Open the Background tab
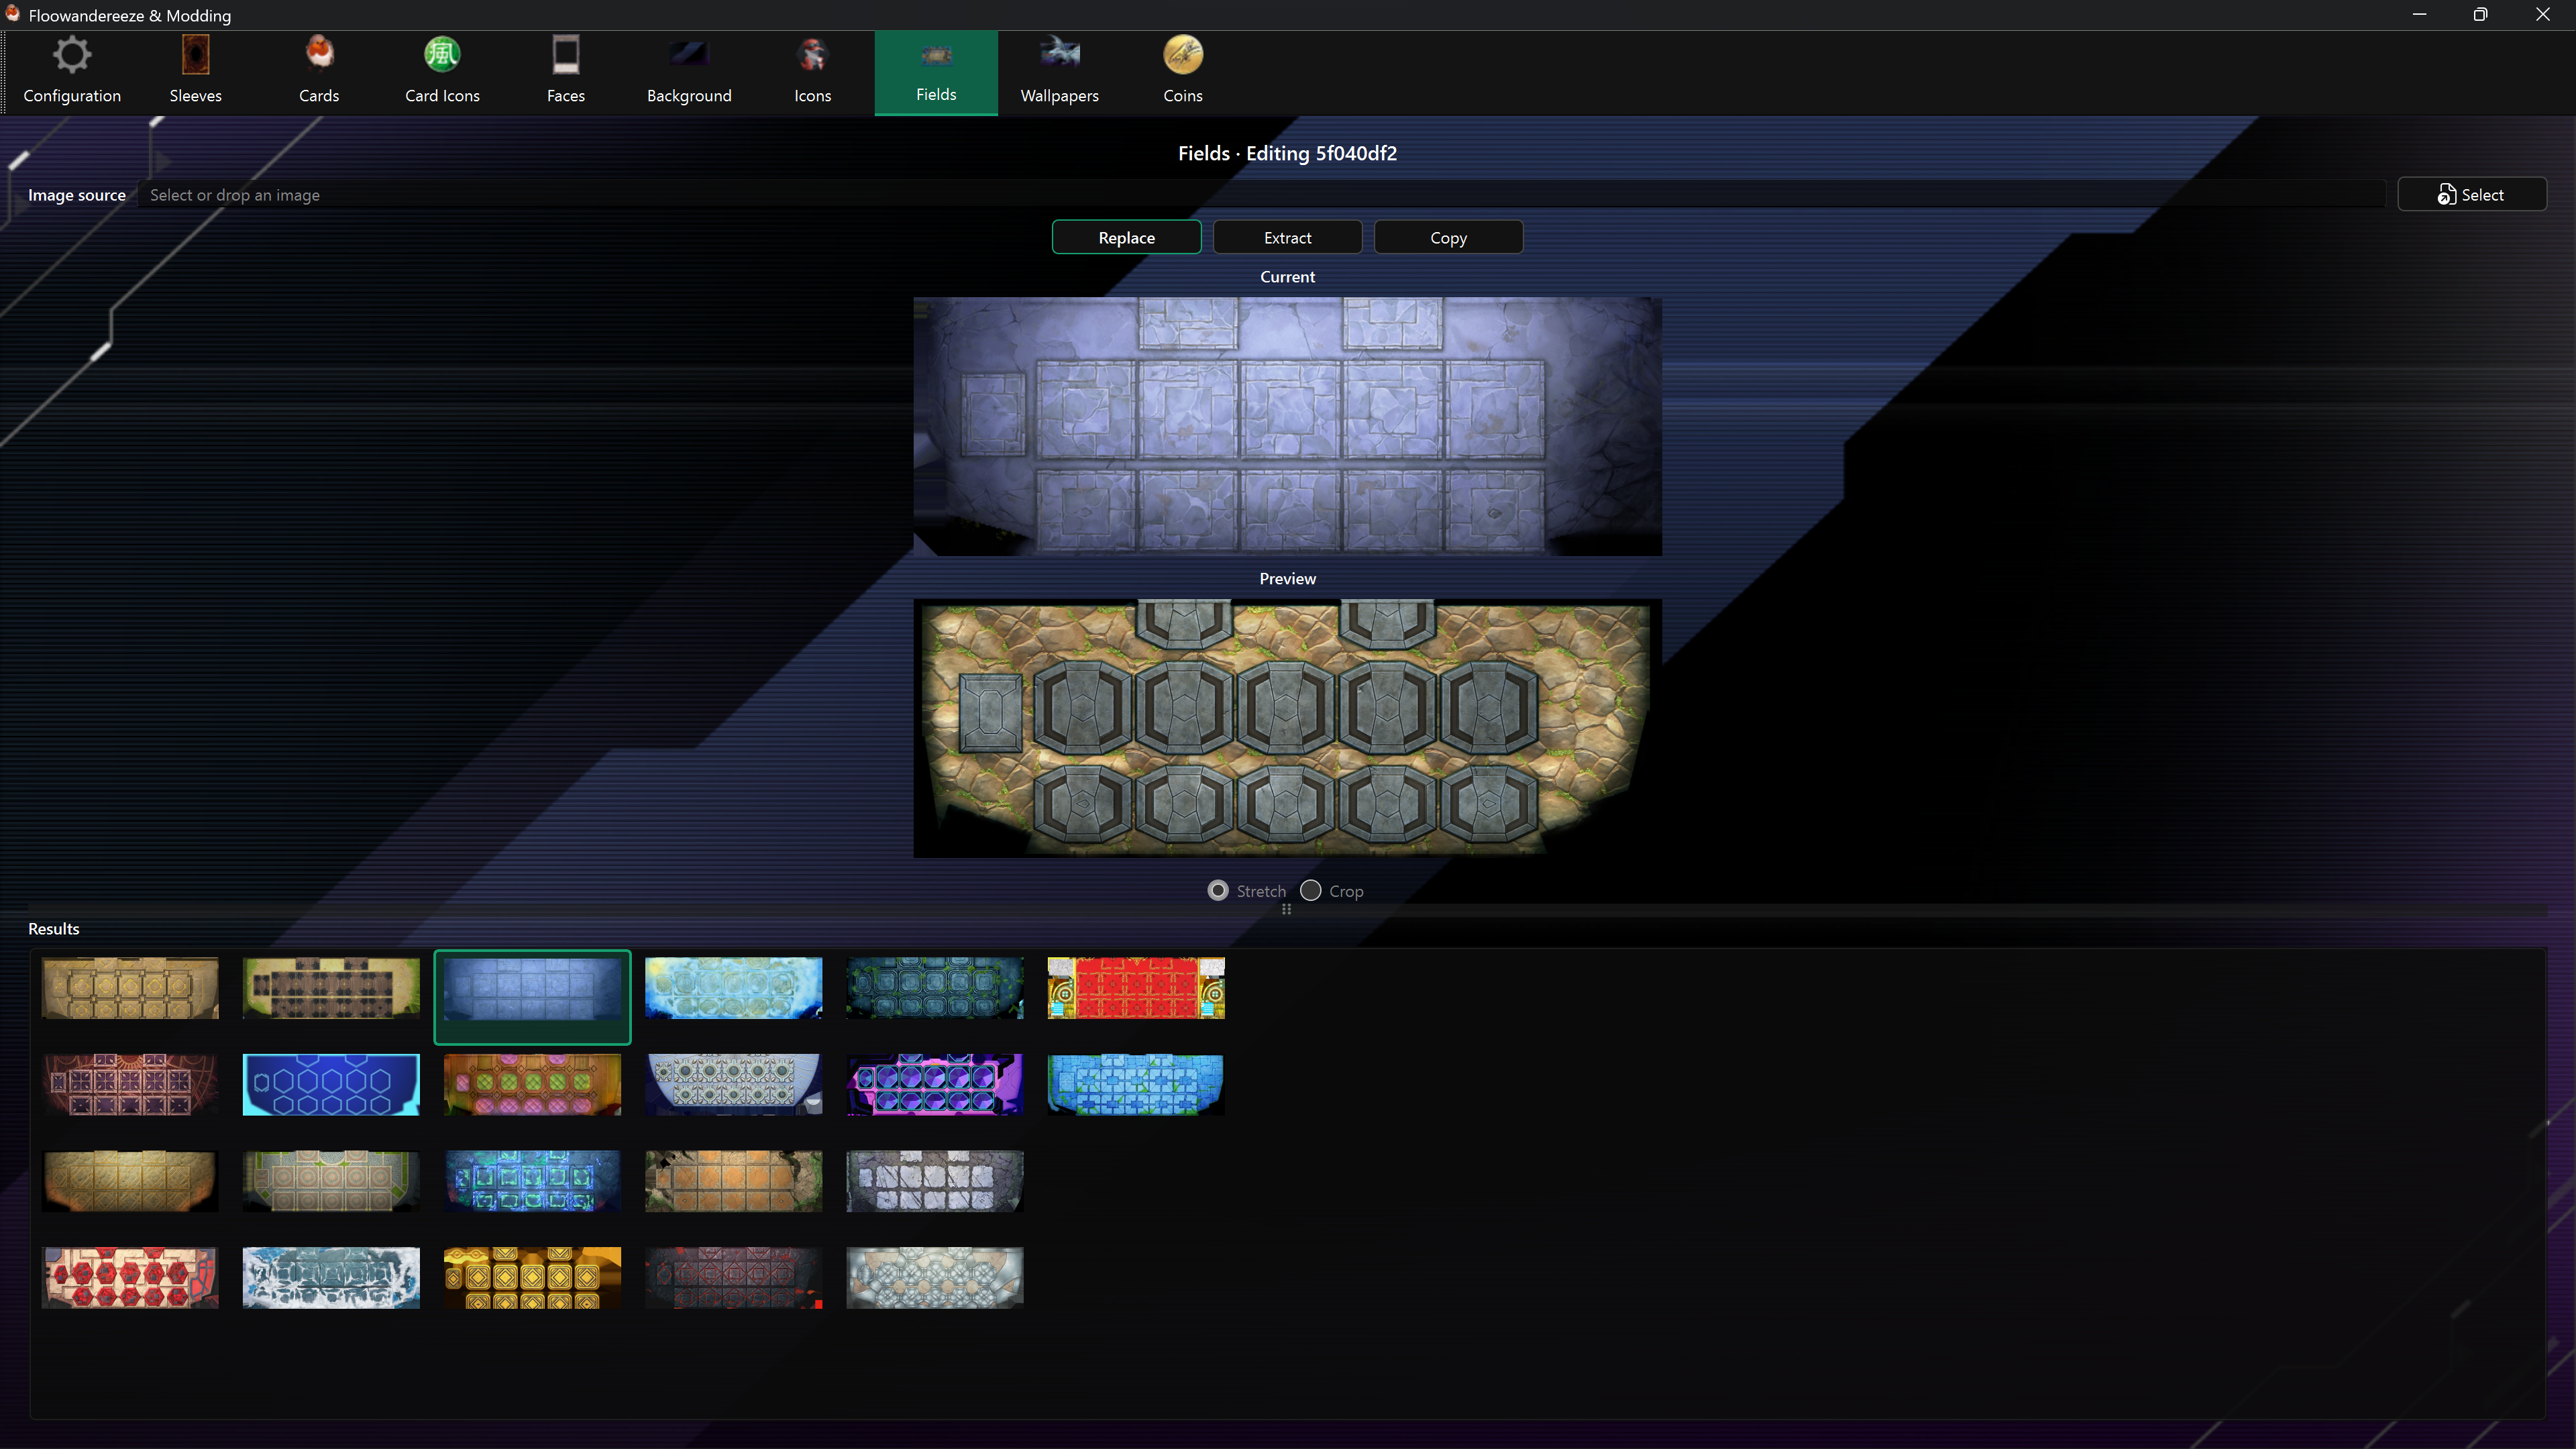 tap(689, 72)
